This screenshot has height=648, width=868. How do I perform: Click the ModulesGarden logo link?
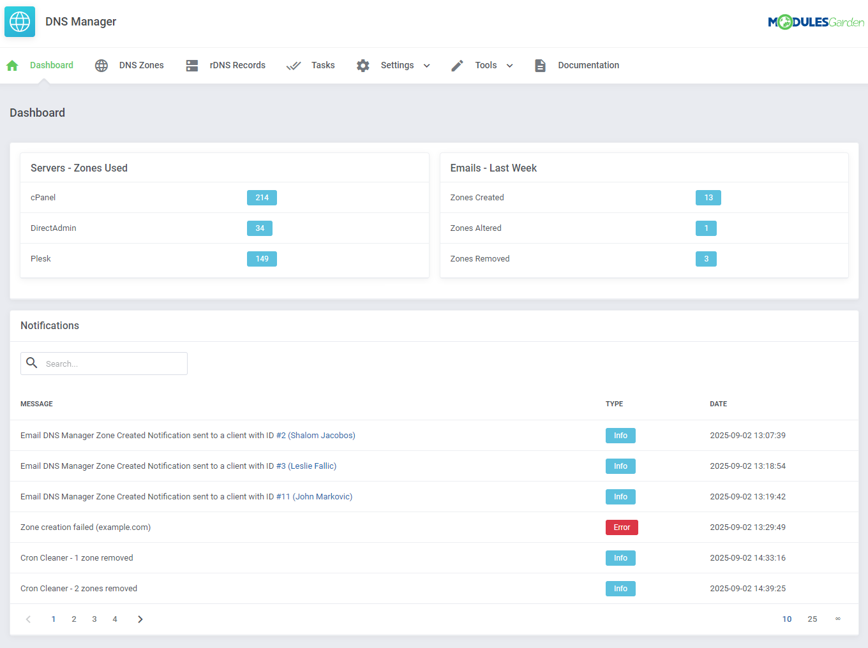[816, 22]
